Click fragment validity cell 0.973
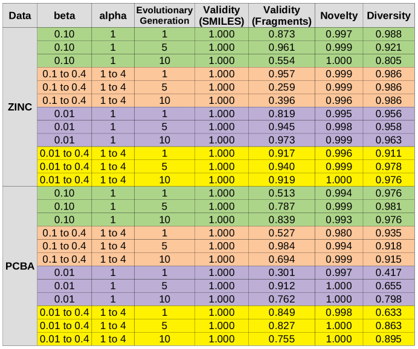 (281, 140)
